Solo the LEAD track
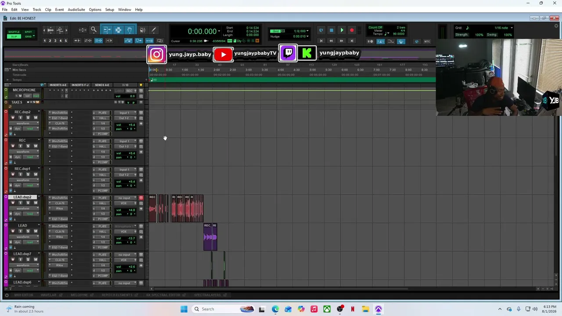This screenshot has height=316, width=562. 28,231
